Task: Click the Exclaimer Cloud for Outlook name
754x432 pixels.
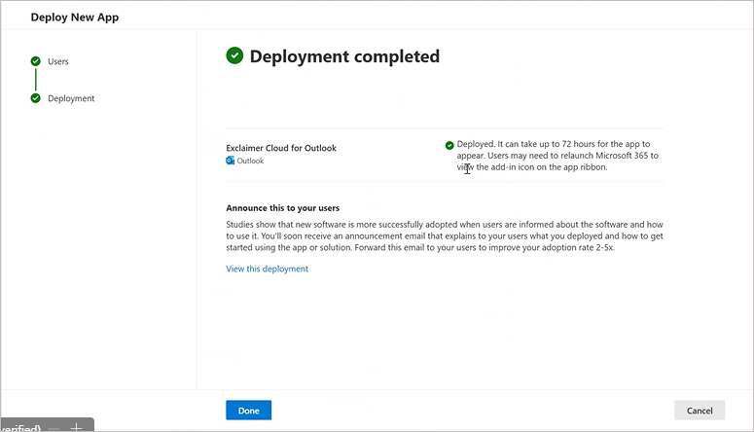Action: pos(281,148)
